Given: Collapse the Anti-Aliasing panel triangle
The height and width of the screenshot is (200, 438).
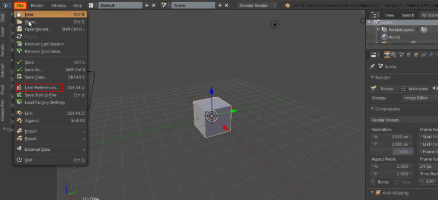Looking at the screenshot, I should pos(372,192).
